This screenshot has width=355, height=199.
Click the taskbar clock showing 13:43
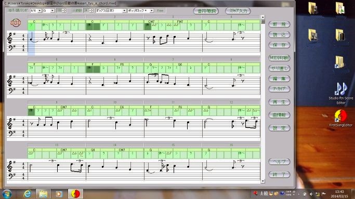[x=339, y=194]
